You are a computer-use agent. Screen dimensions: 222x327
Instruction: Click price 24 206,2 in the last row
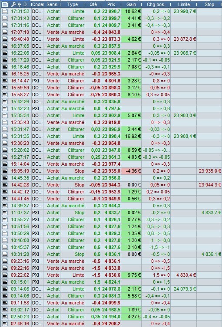coord(111,324)
